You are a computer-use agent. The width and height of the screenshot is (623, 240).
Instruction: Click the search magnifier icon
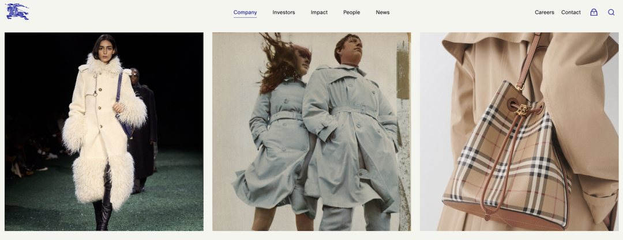pos(611,12)
